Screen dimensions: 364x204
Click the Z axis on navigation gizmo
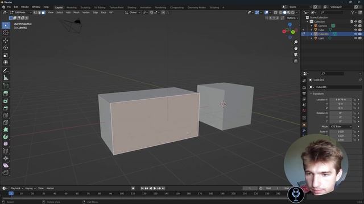[289, 24]
